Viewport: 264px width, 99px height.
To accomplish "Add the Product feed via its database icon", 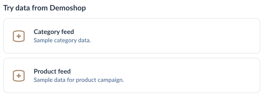I will [x=19, y=76].
